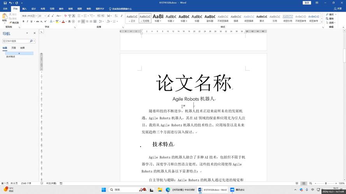Click the 查找 (Find) button
This screenshot has height=194, width=346.
pyautogui.click(x=330, y=14)
